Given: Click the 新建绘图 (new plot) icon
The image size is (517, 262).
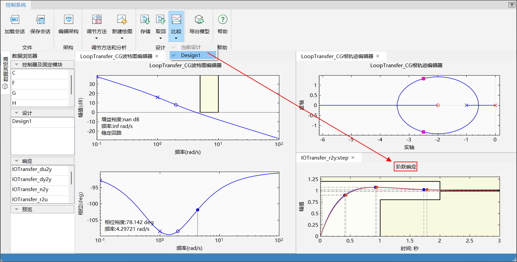Looking at the screenshot, I should pyautogui.click(x=122, y=20).
